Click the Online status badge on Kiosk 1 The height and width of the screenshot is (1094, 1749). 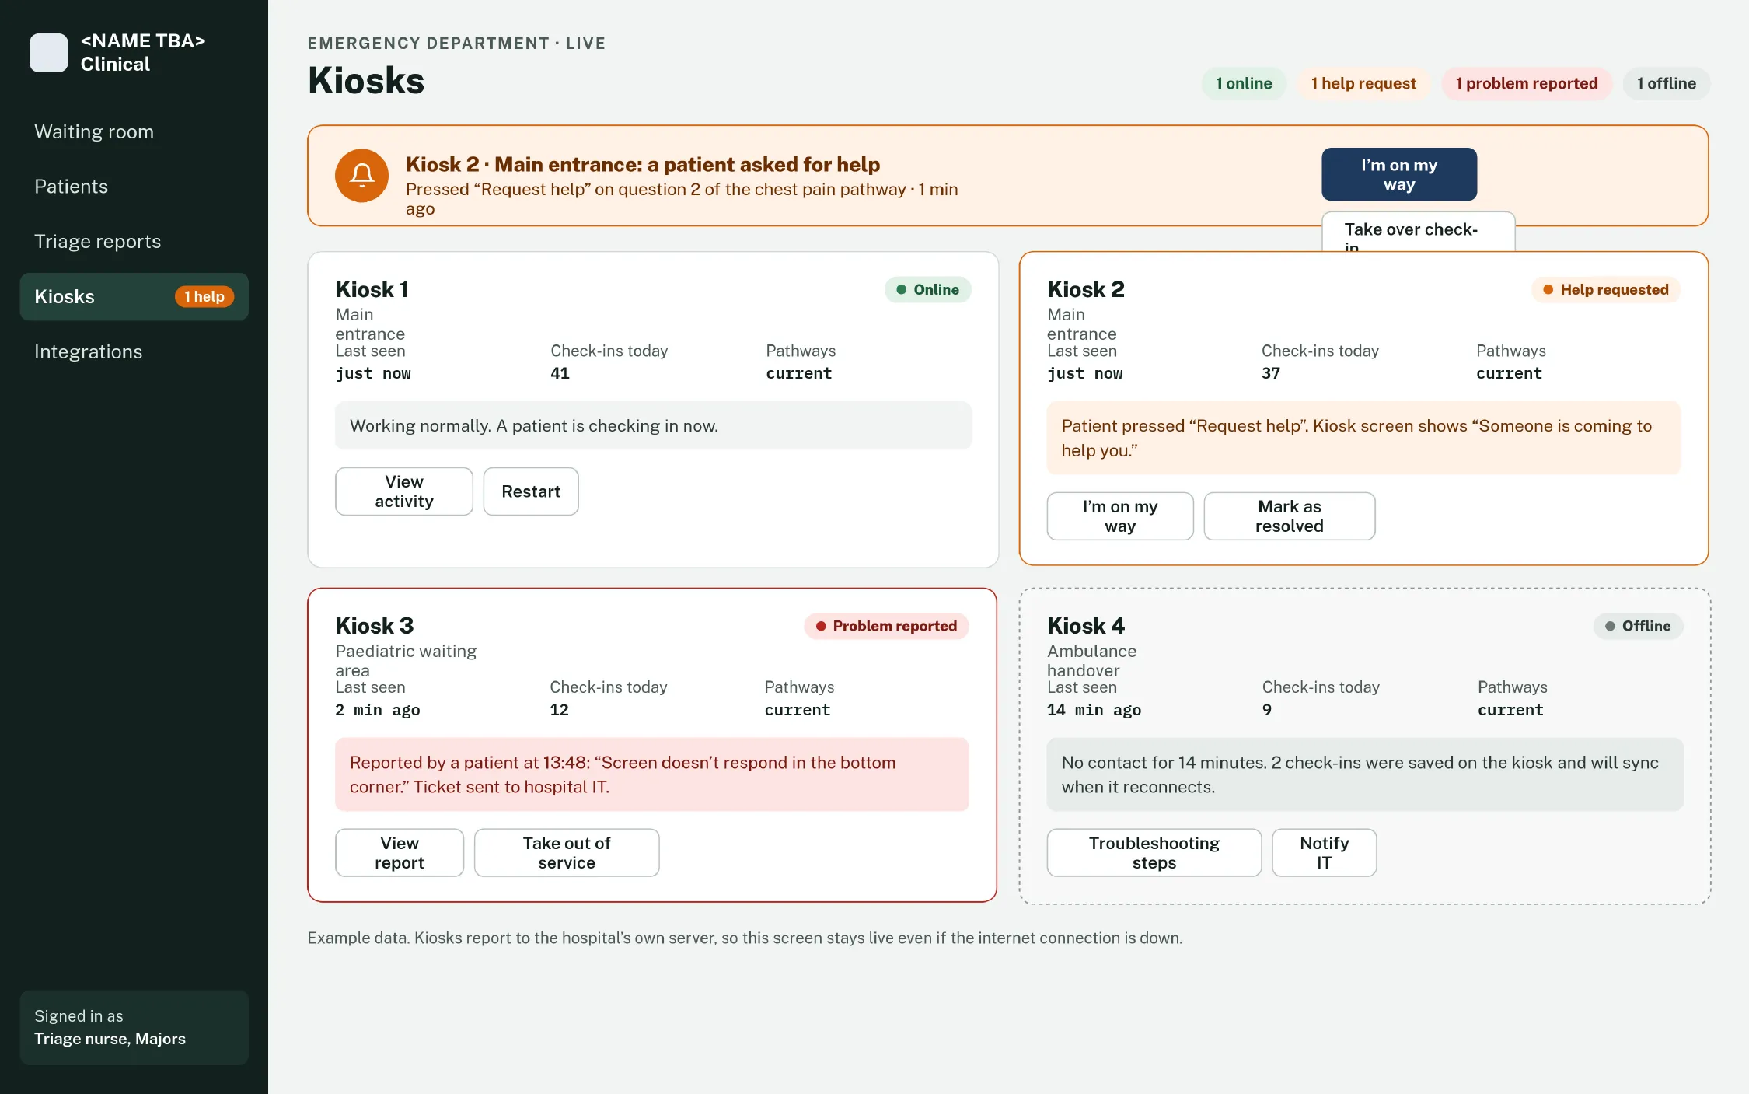[x=928, y=290]
